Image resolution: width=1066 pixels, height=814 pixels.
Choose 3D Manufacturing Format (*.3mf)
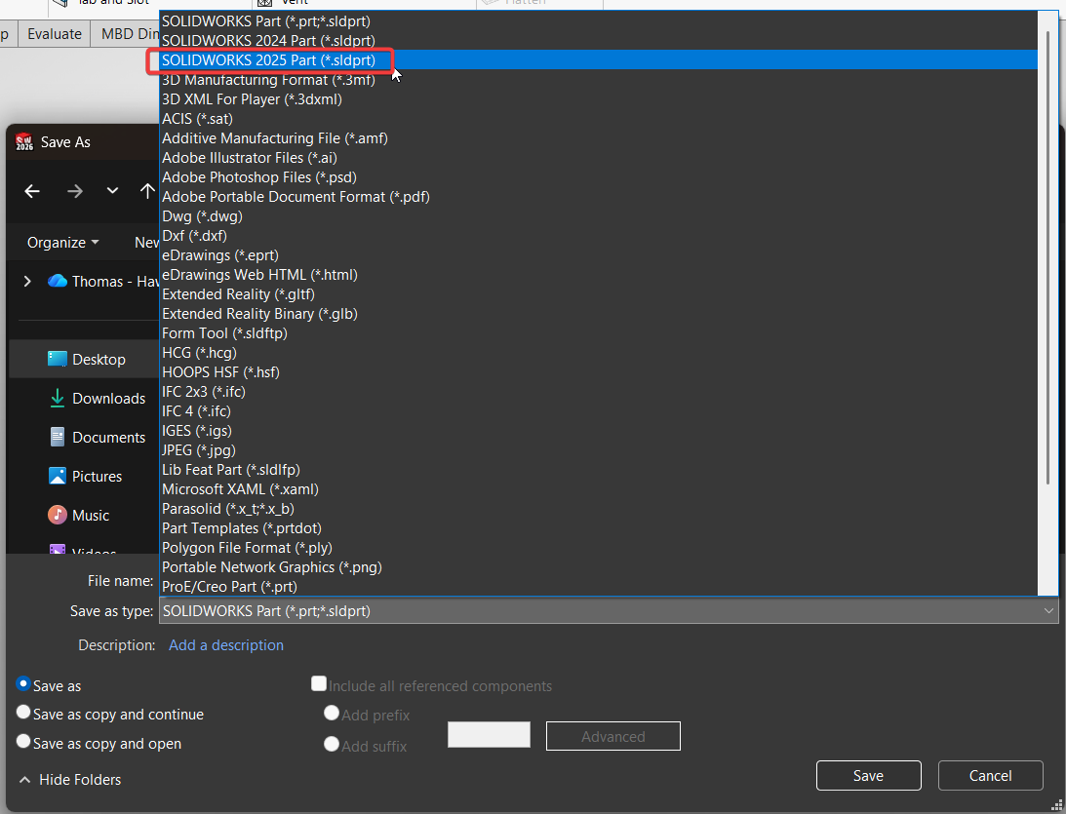[598, 80]
